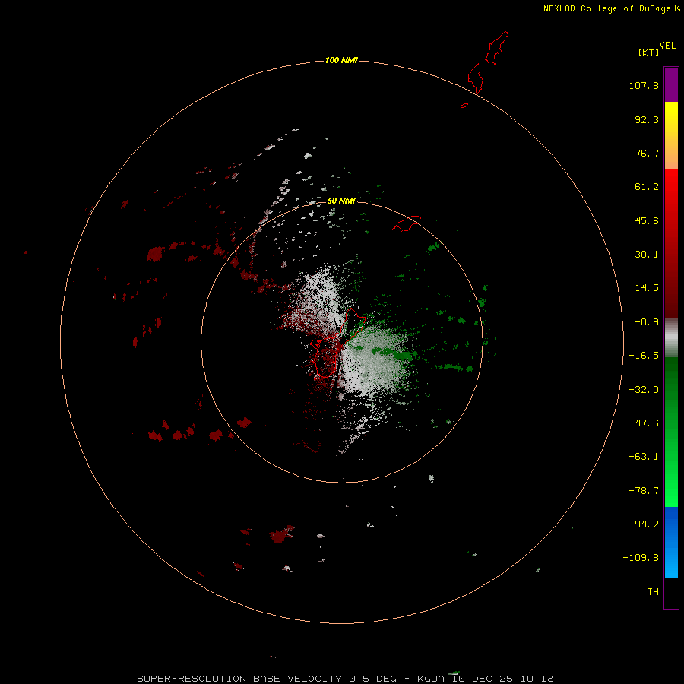684x684 pixels.
Task: Click the VEL legend title
Action: pos(667,46)
